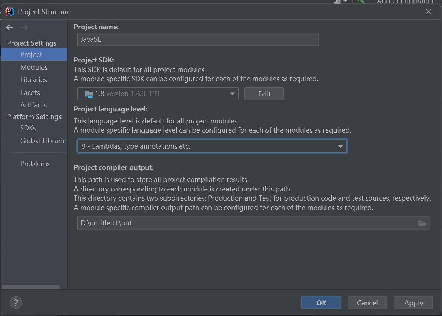
Task: Click the help question mark icon
Action: coord(16,302)
